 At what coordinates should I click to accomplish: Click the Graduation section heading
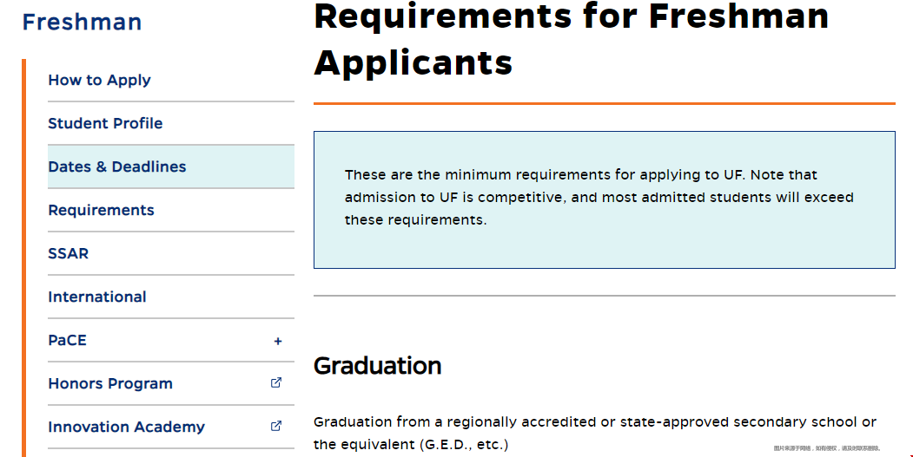pyautogui.click(x=377, y=366)
